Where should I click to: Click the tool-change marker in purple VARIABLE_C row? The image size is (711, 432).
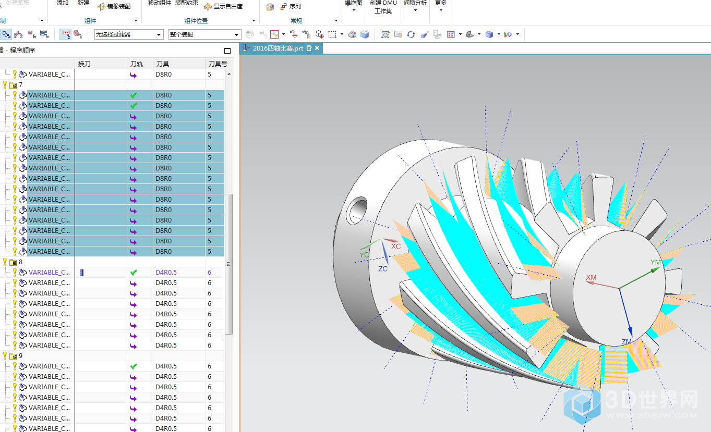[81, 272]
